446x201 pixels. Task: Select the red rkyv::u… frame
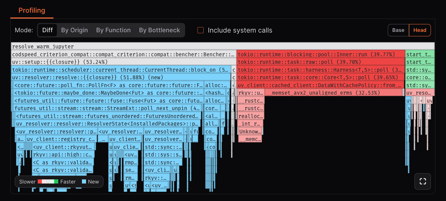[251, 93]
